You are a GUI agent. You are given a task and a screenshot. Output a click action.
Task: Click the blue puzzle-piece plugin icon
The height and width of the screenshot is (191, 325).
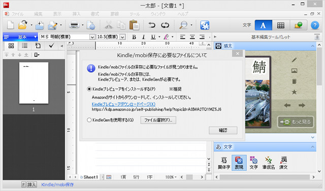click(x=205, y=25)
